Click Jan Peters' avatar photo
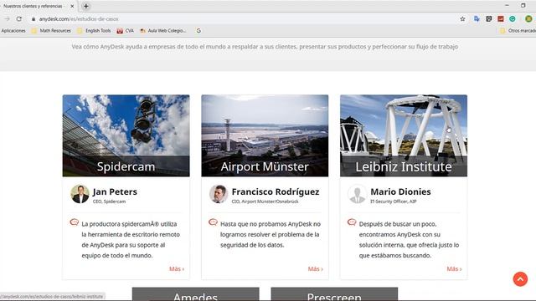The width and height of the screenshot is (536, 301). point(80,194)
